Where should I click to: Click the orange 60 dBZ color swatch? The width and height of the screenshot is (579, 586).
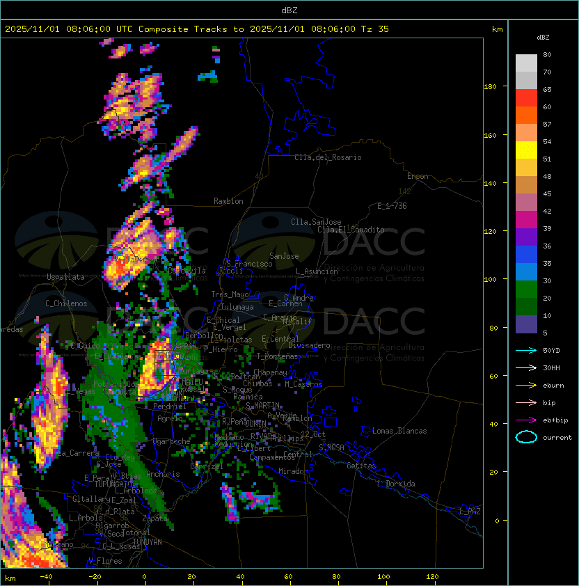tap(526, 115)
